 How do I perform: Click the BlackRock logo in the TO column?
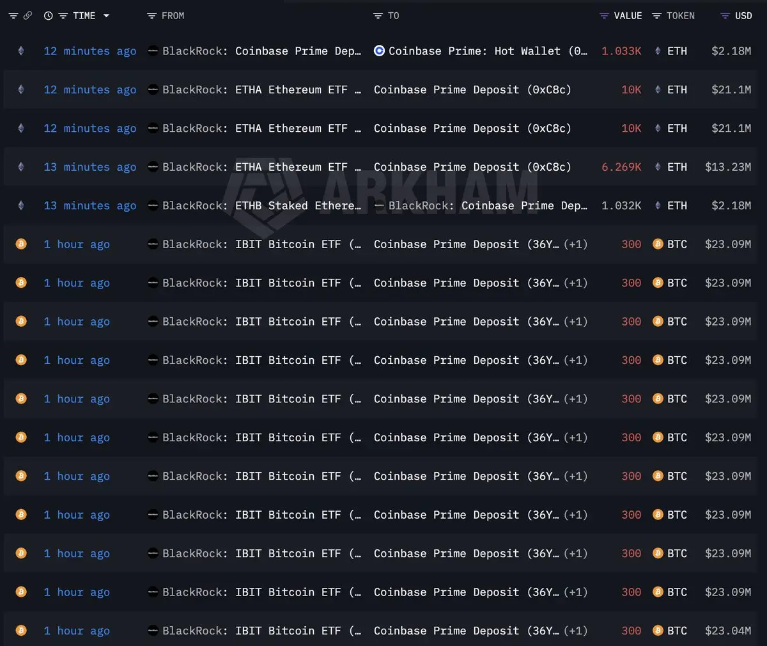click(x=379, y=205)
